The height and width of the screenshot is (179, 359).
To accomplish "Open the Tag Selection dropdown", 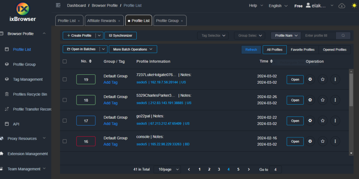I will tap(212, 36).
